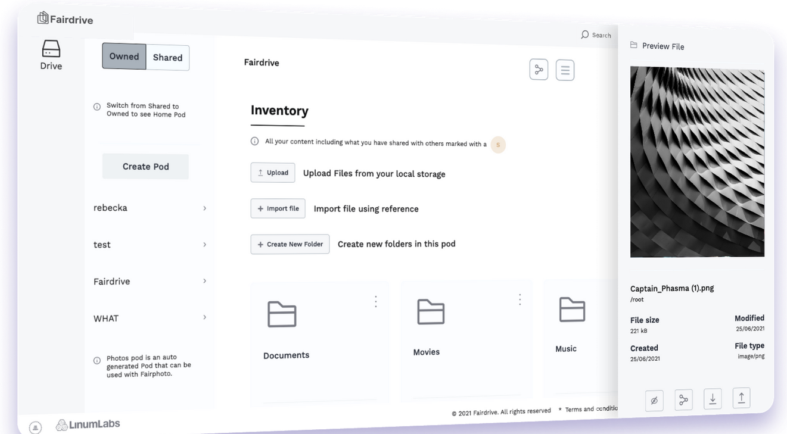Expand the WHAT pod chevron
Image resolution: width=787 pixels, height=434 pixels.
(x=204, y=317)
